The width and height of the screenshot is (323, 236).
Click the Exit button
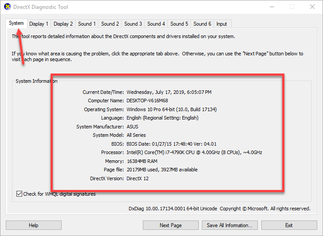click(289, 225)
